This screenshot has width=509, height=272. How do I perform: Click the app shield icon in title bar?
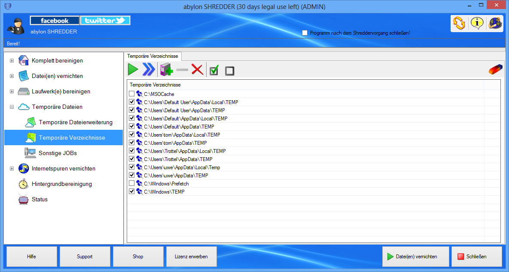tap(7, 6)
